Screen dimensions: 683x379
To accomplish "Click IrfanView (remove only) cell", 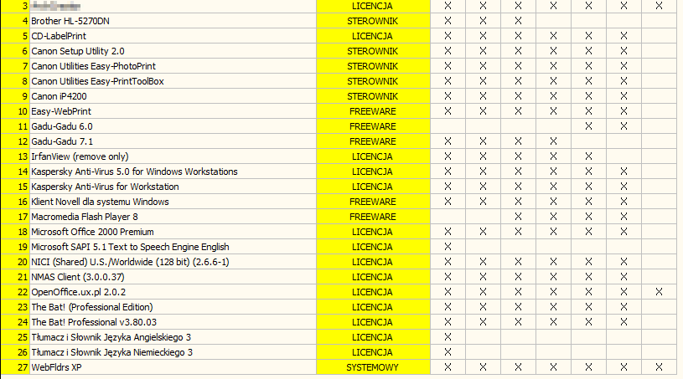I will tap(173, 156).
